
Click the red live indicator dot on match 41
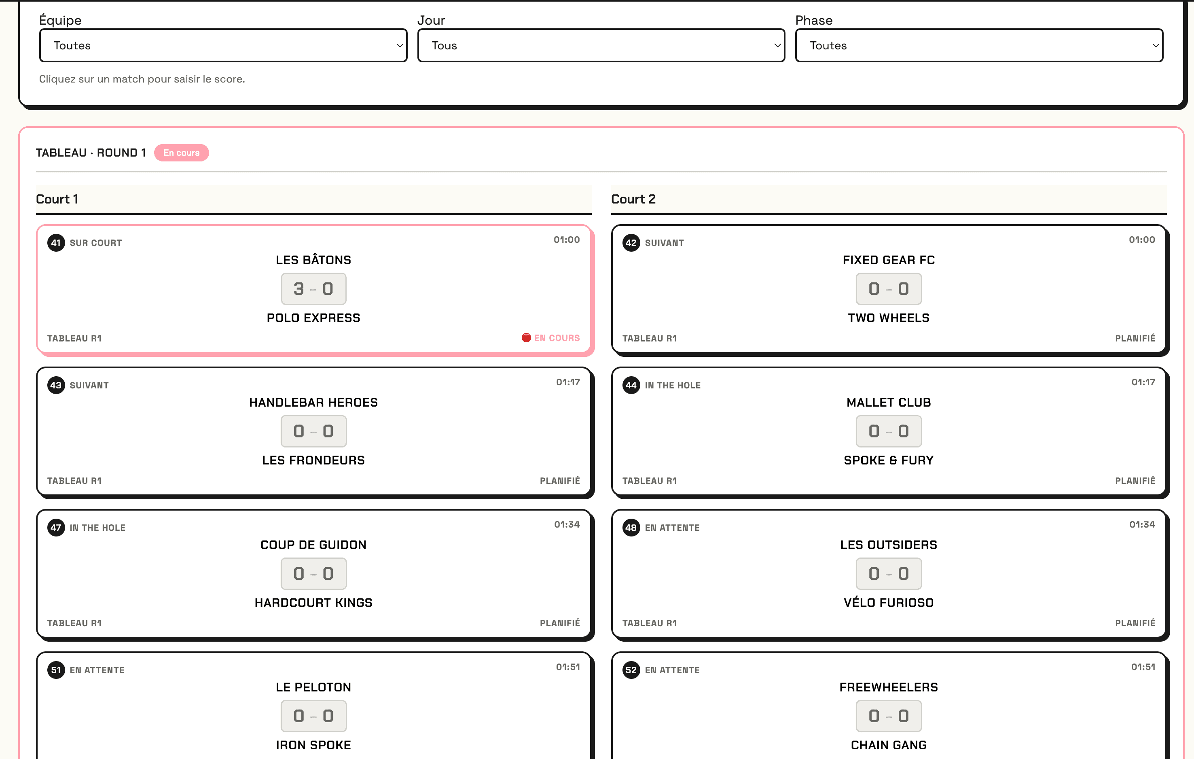coord(525,337)
